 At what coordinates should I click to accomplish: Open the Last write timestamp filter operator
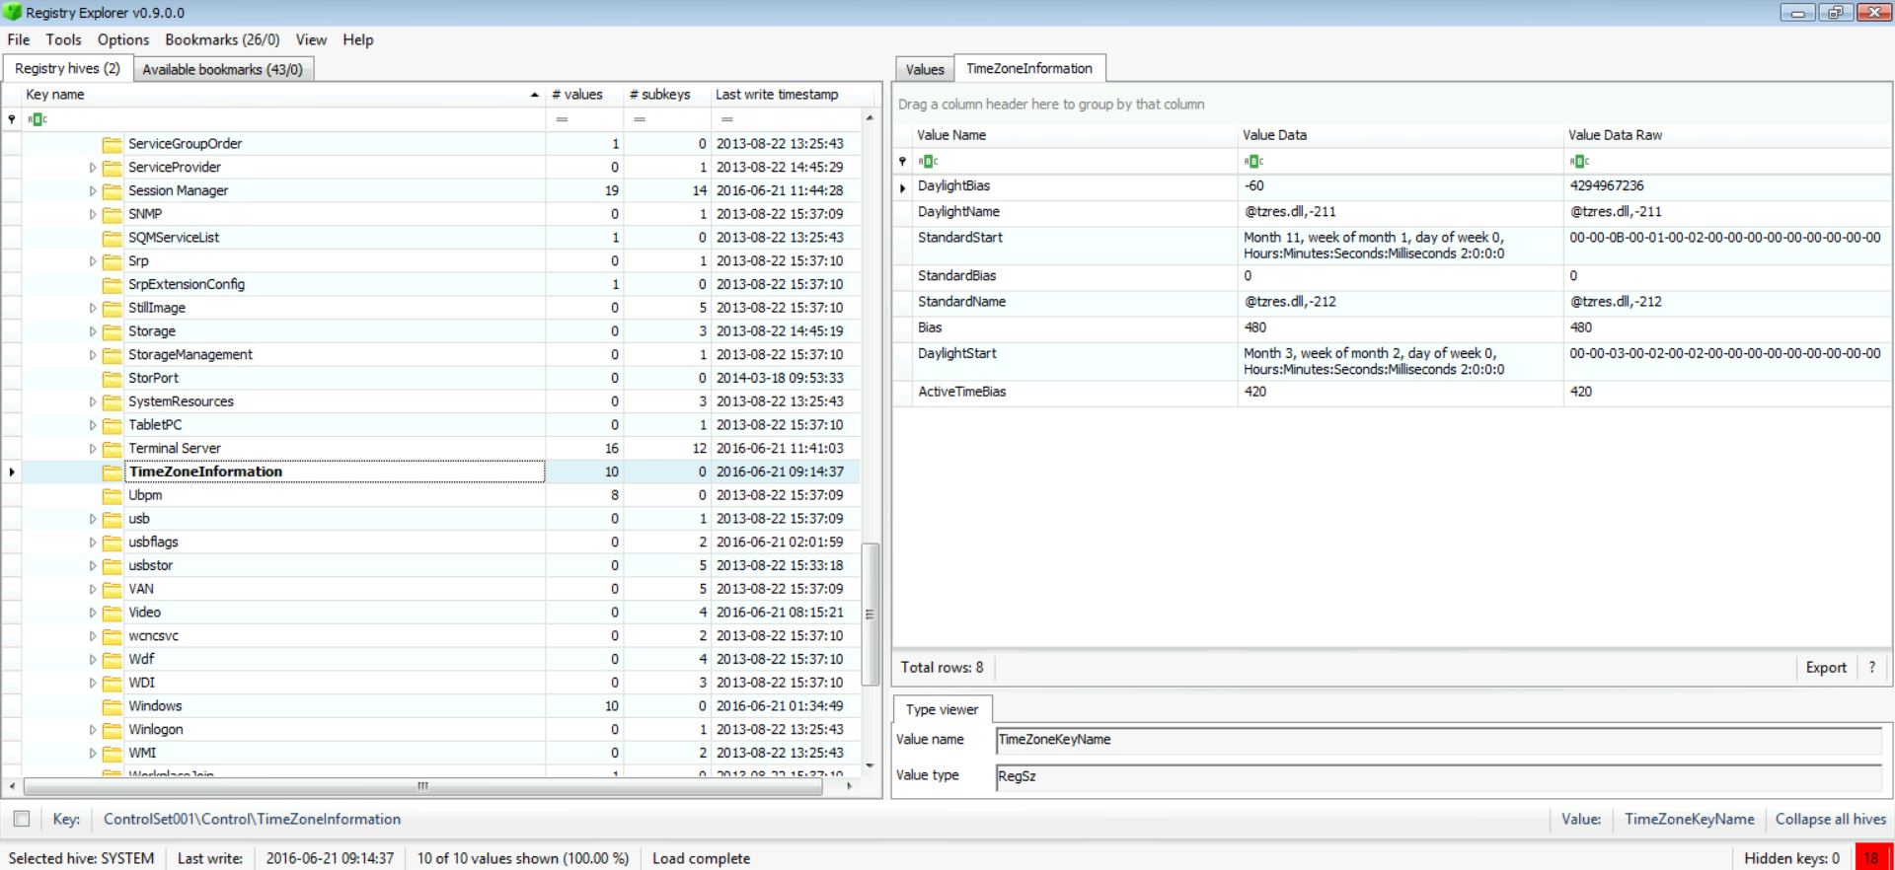coord(726,119)
